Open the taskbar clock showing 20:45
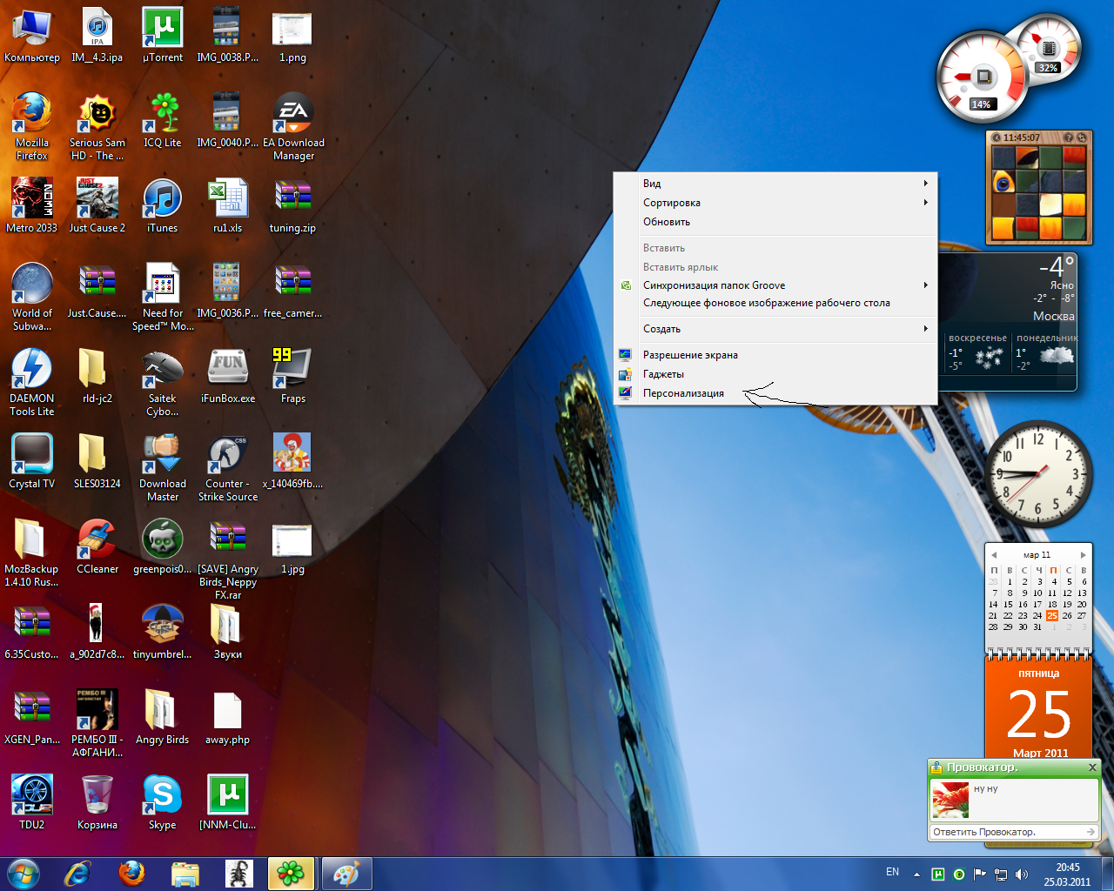Viewport: 1114px width, 891px height. click(1068, 874)
